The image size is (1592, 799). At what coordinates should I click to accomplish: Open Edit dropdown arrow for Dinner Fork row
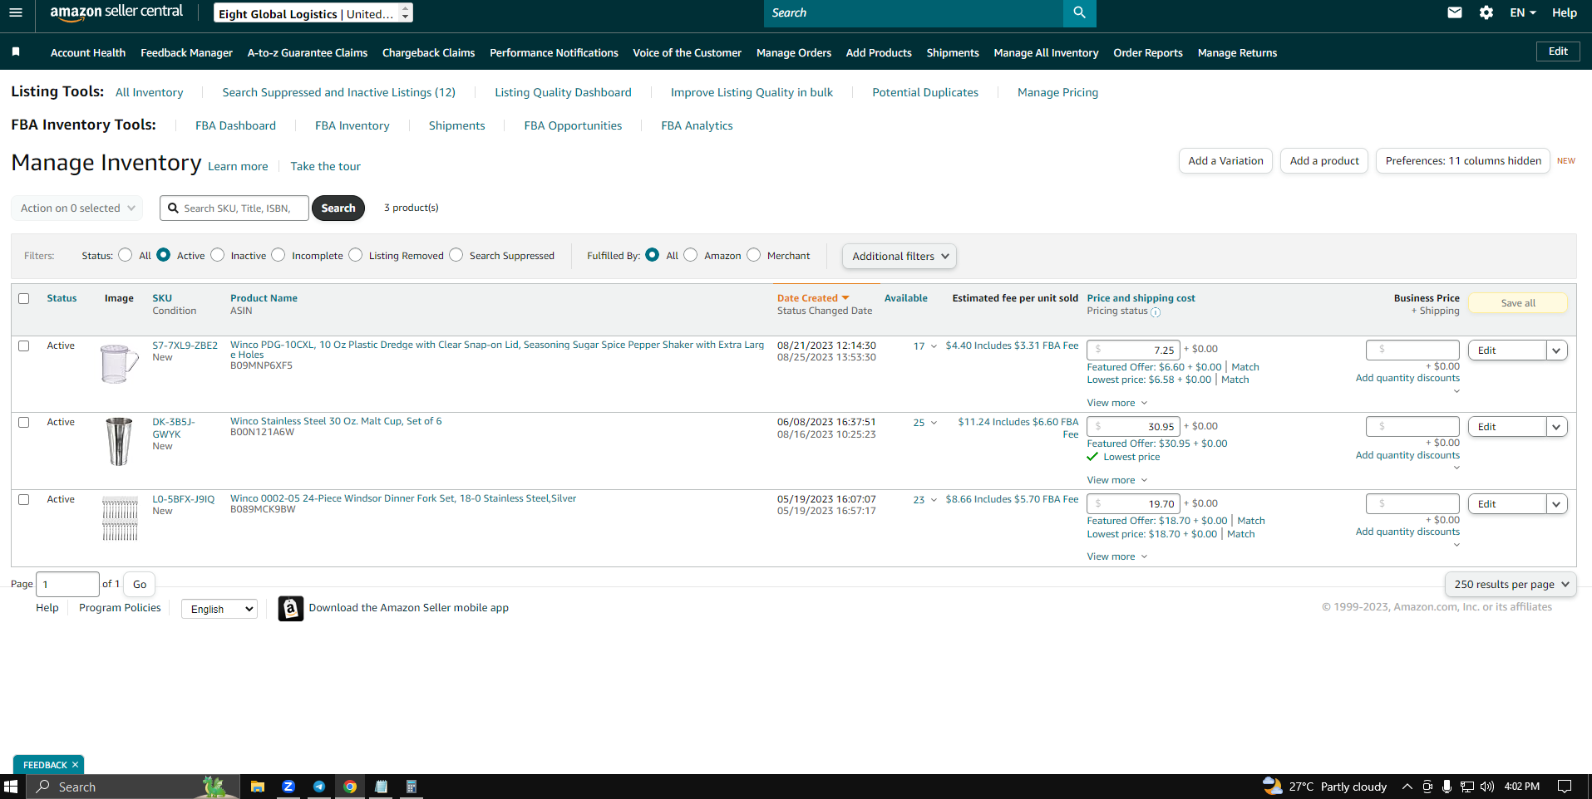point(1557,504)
